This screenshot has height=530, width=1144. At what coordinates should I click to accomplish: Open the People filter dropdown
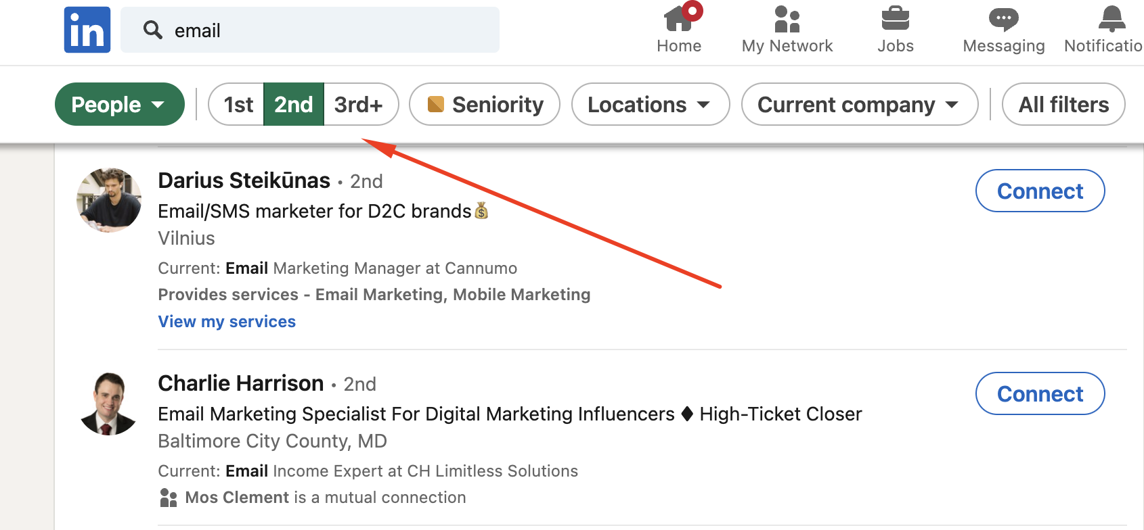click(119, 104)
